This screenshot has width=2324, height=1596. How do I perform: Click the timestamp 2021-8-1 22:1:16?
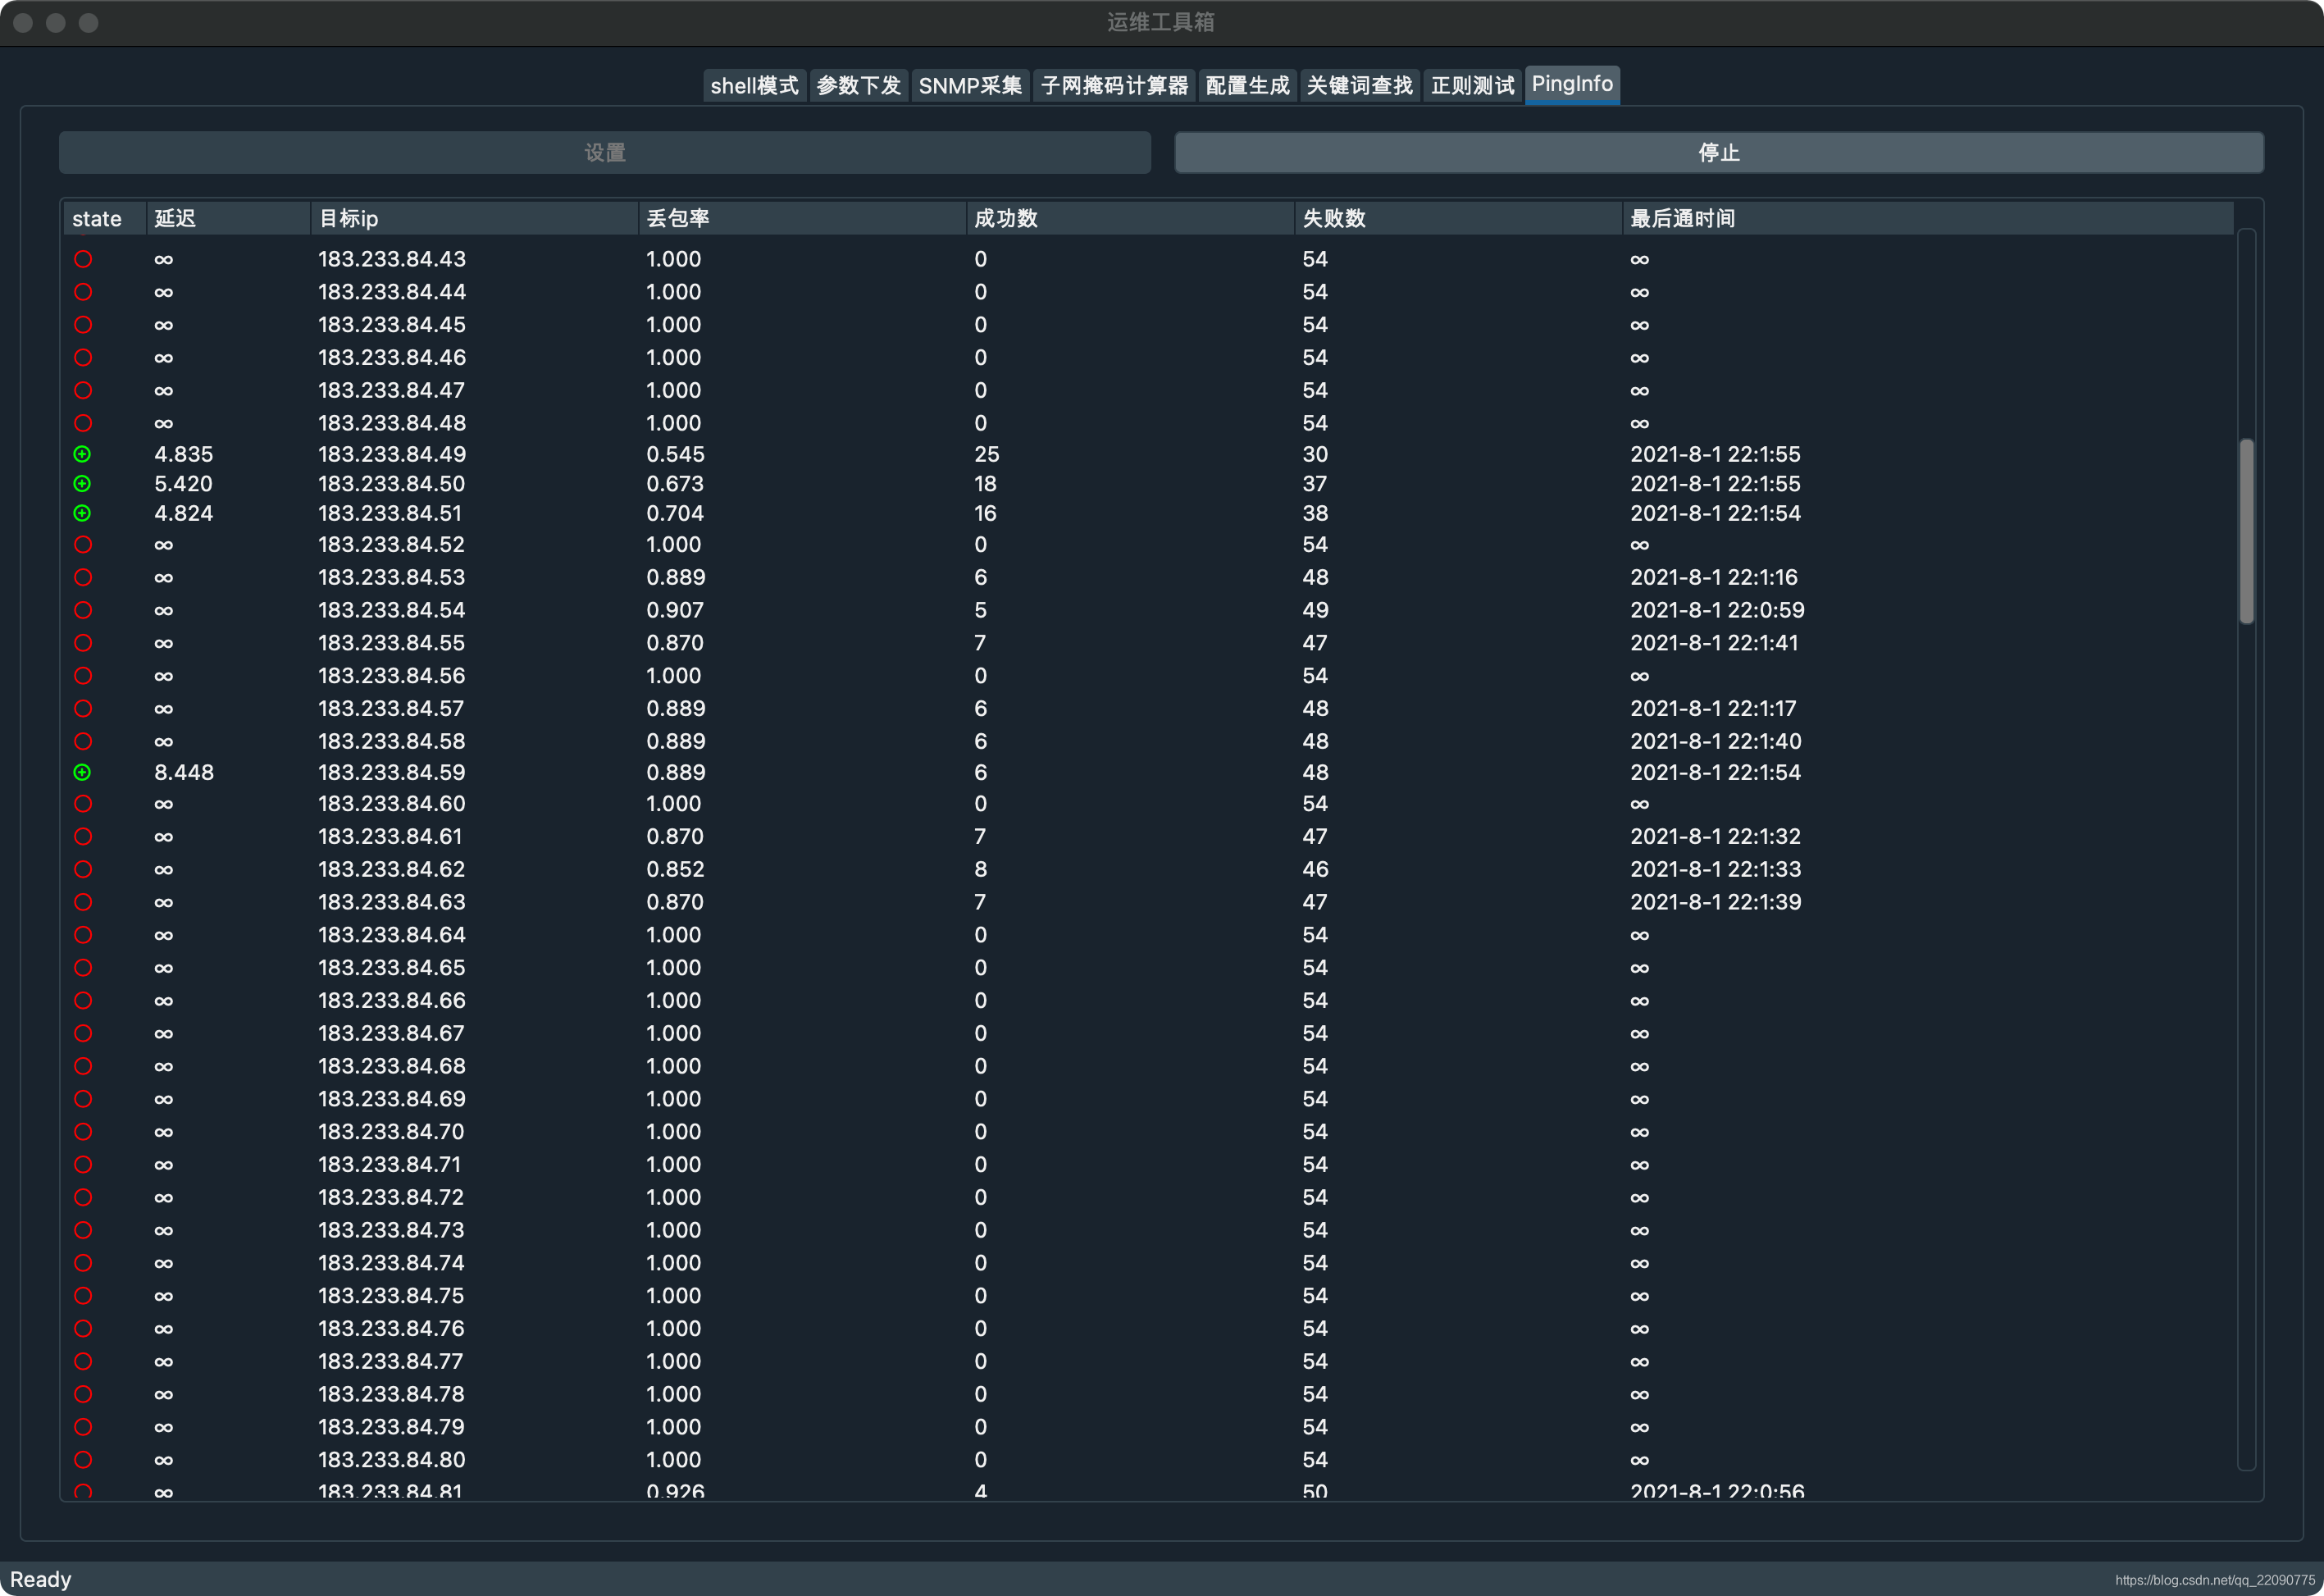click(x=1713, y=577)
